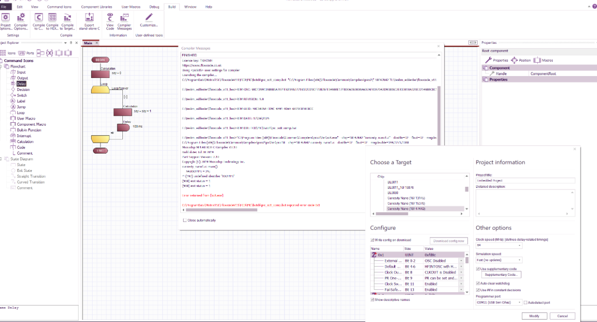The width and height of the screenshot is (597, 322).
Task: Switch to Position in the Properties panel
Action: 521,60
